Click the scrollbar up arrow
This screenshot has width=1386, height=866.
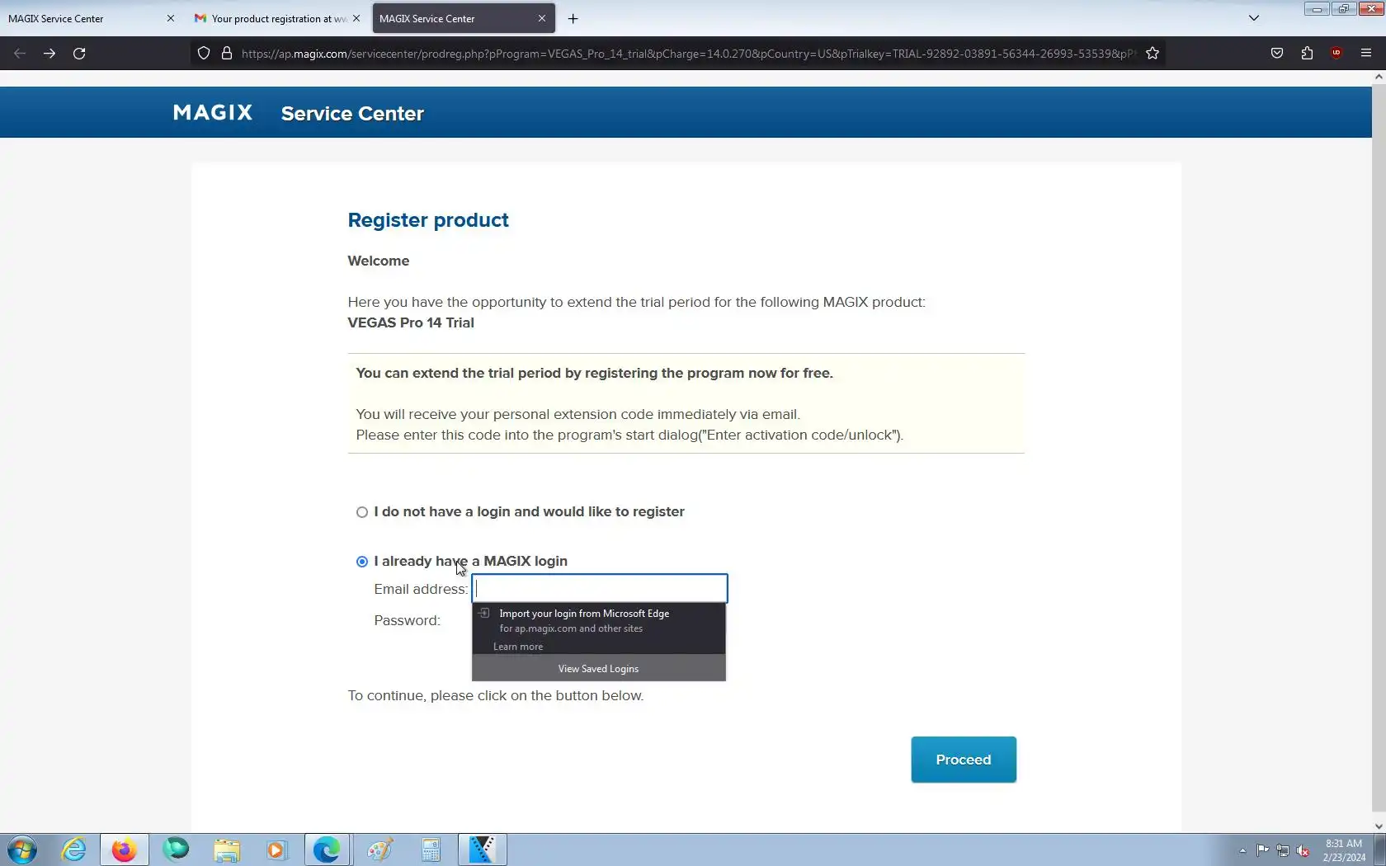pos(1379,77)
